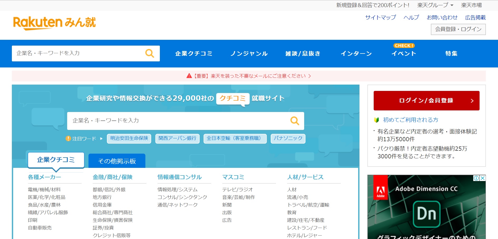This screenshot has width=498, height=239.
Task: Click the パナソニック keyword tag
Action: (288, 139)
